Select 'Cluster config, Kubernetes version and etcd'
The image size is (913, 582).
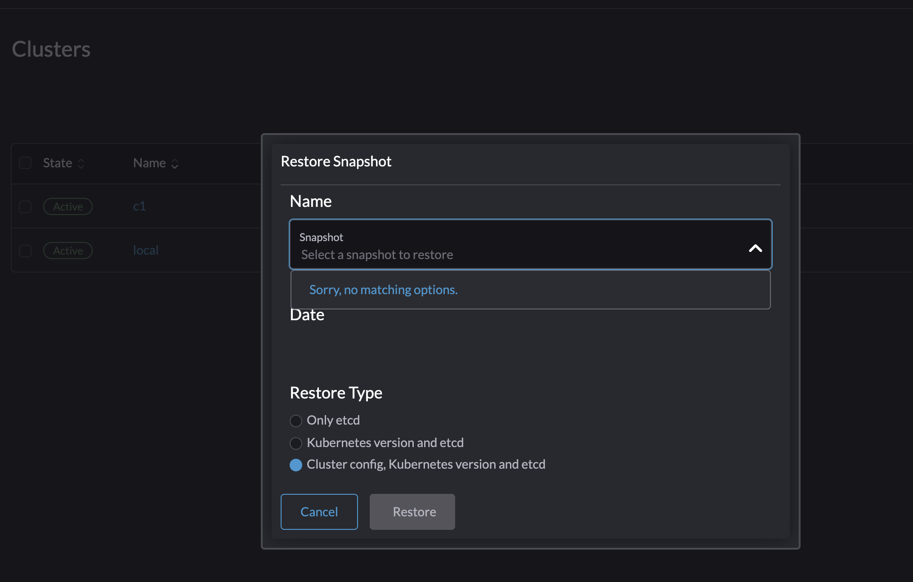click(296, 465)
